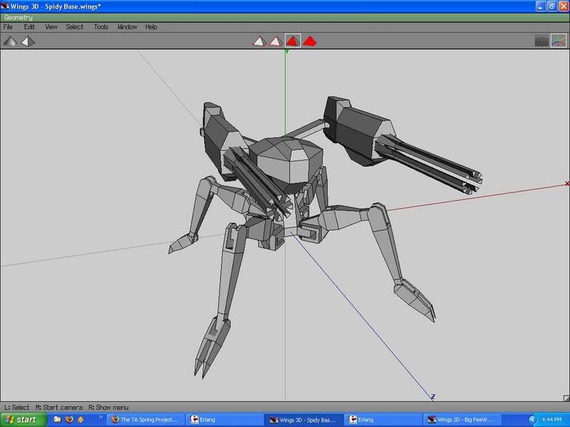Switch to vertex selection mode
This screenshot has height=427, width=570.
coord(259,41)
